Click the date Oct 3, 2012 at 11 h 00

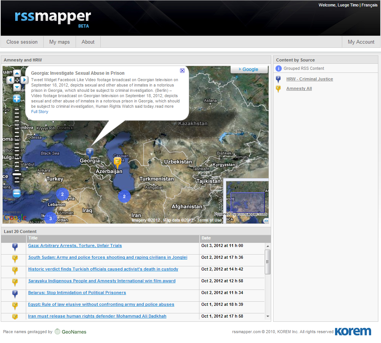(222, 245)
